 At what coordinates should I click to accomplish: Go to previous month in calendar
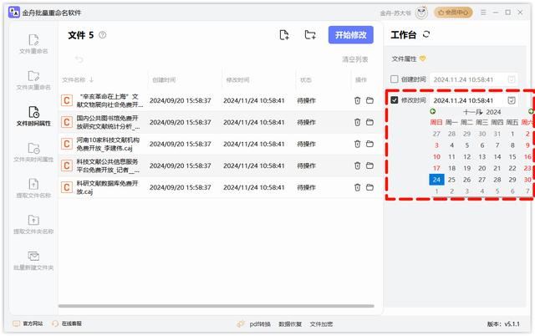click(x=433, y=112)
